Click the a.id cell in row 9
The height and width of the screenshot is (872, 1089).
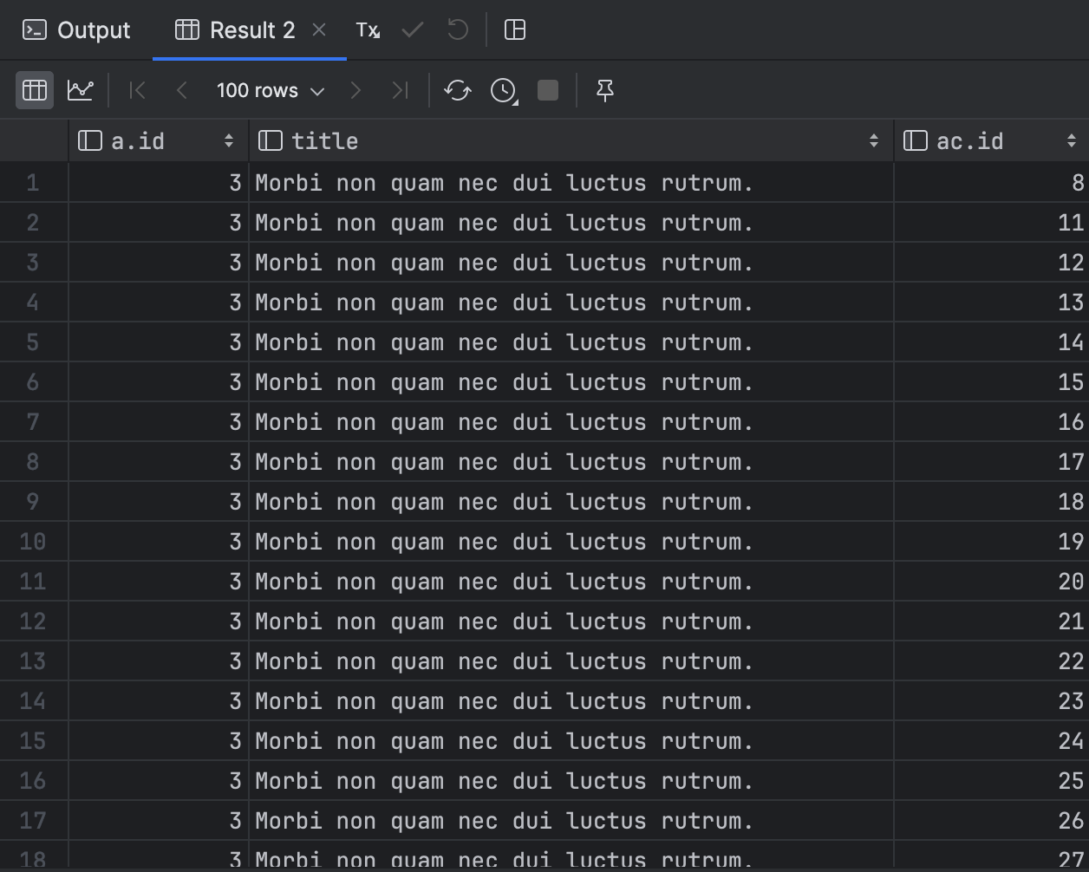point(159,502)
